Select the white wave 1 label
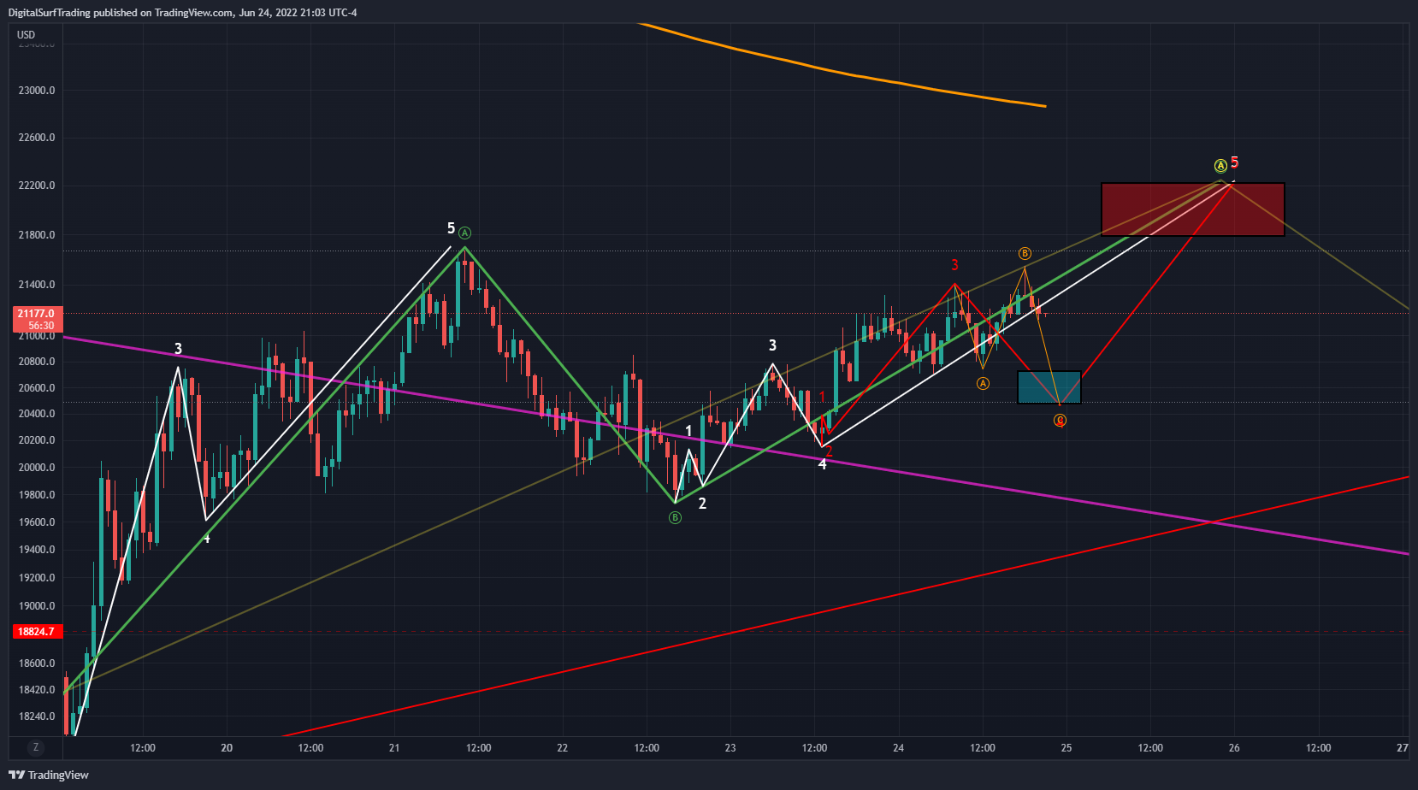 point(688,432)
